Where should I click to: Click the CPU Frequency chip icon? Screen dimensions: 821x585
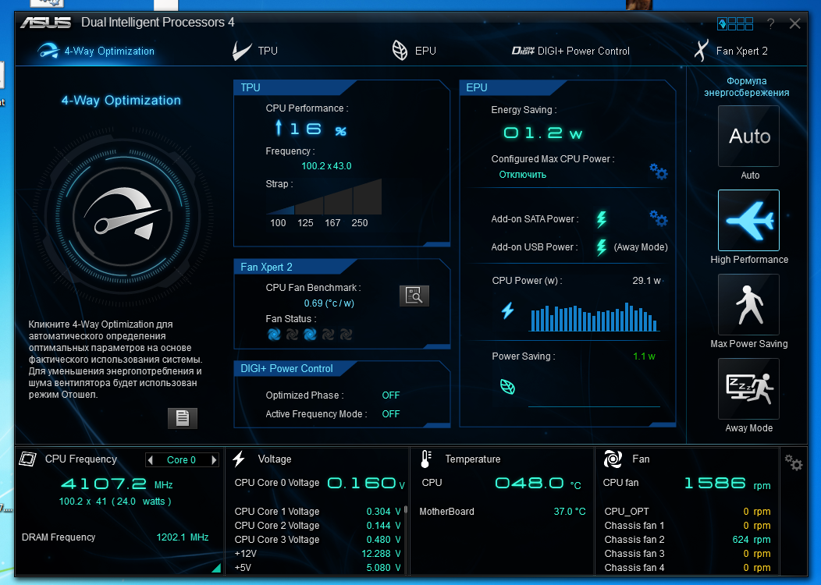tap(27, 459)
